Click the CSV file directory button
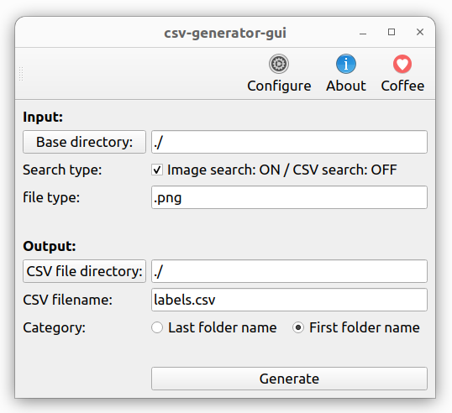This screenshot has height=413, width=452. coord(85,271)
